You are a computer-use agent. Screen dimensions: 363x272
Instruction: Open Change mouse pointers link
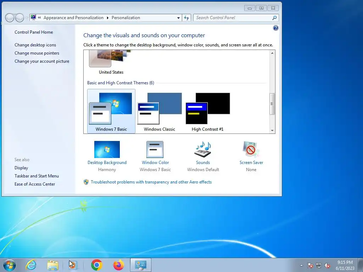pos(37,53)
